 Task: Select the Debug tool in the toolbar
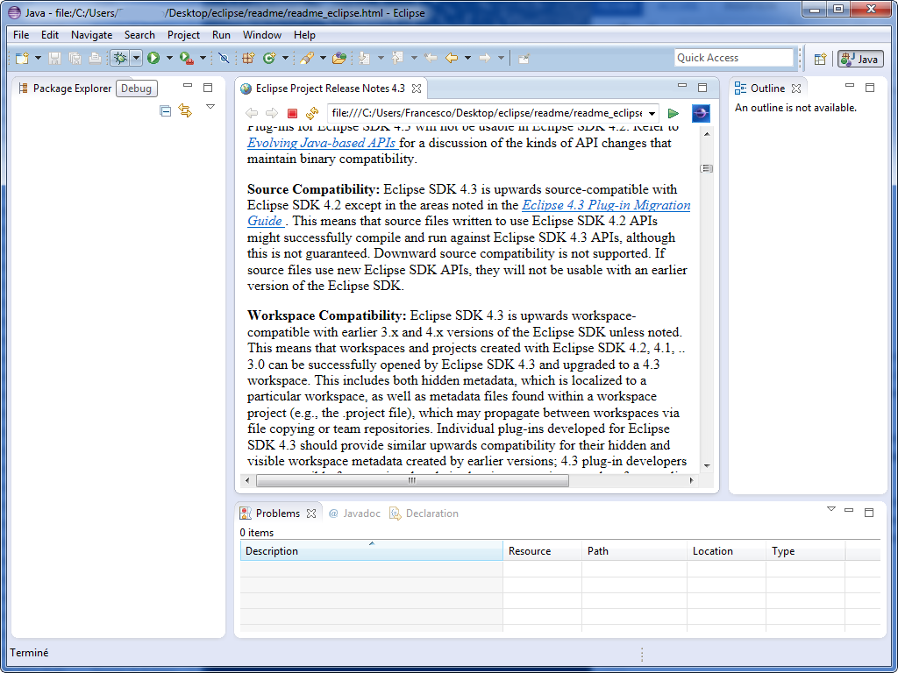121,59
